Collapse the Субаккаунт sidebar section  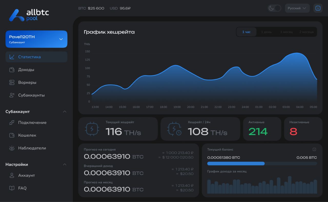click(65, 112)
